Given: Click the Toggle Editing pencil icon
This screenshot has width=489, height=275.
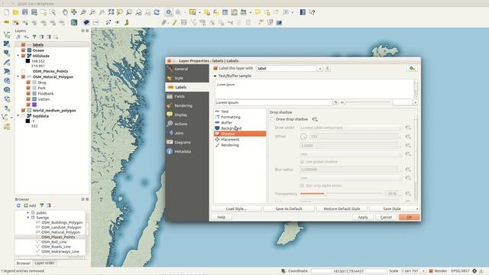Looking at the screenshot, I should click(175, 22).
